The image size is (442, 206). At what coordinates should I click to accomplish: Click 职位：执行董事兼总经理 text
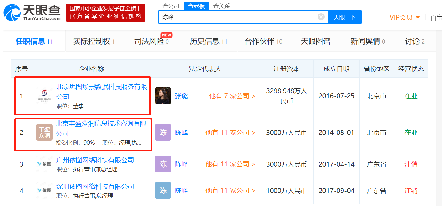(87, 169)
